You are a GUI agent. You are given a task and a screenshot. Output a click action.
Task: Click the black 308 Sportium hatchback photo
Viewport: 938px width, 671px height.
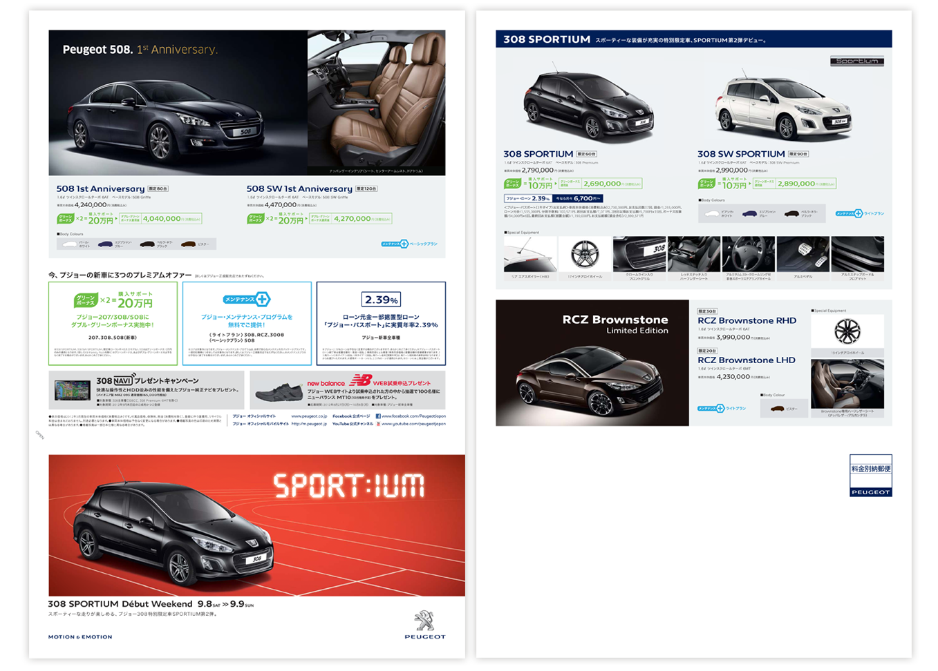[589, 104]
